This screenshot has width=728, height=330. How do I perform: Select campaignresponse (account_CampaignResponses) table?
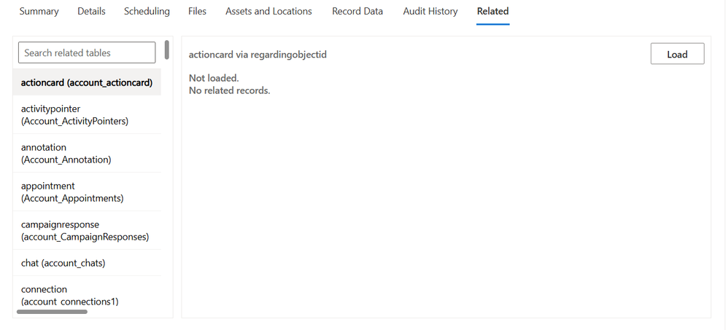(87, 230)
